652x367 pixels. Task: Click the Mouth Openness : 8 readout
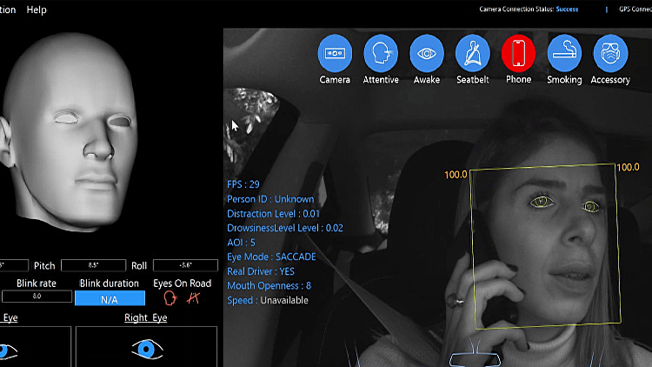[x=269, y=286]
